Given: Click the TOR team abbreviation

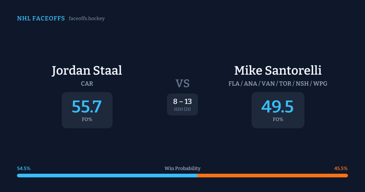Looking at the screenshot, I should tap(285, 84).
